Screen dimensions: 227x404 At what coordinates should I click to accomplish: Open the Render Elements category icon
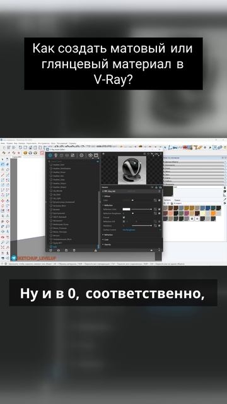click(x=67, y=155)
